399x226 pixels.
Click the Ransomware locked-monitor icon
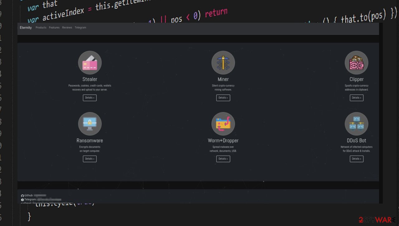pyautogui.click(x=90, y=123)
